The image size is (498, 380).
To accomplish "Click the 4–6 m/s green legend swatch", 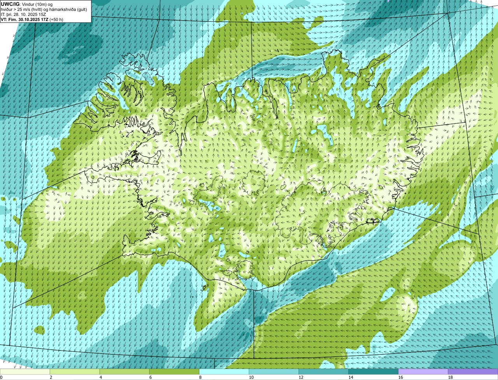I will click(124, 371).
